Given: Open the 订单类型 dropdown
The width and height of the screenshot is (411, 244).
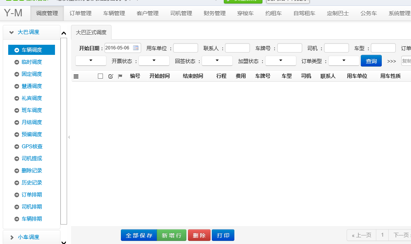Looking at the screenshot, I should point(344,61).
